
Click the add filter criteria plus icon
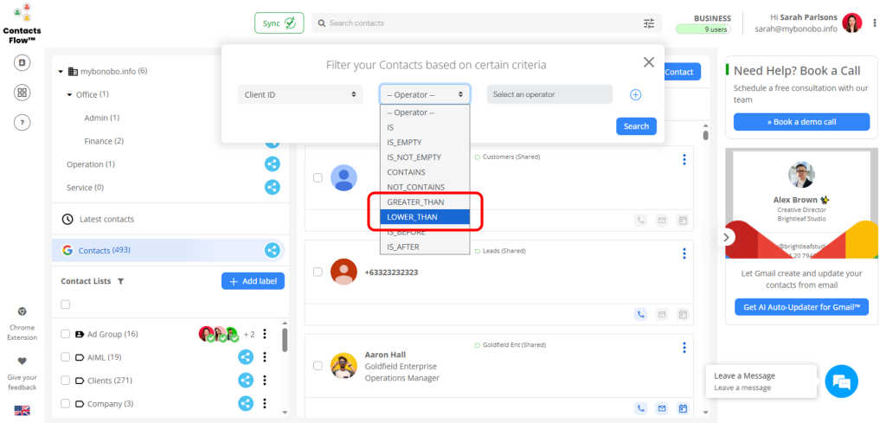click(635, 94)
